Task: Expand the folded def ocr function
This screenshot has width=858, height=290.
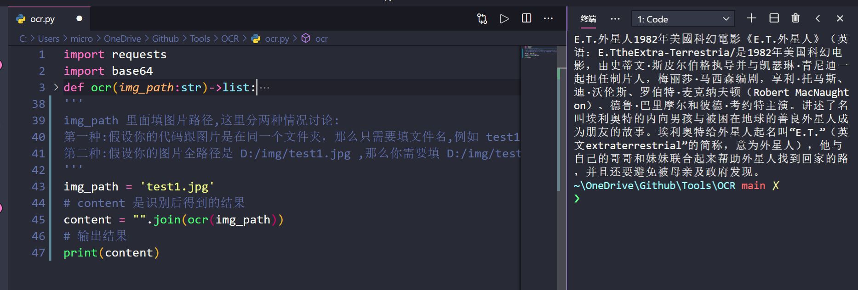Action: coord(56,87)
